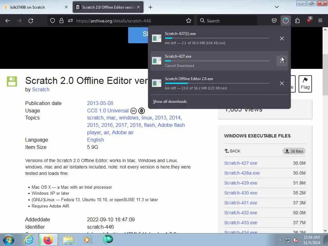The image size is (328, 246).
Task: Open a new tab with plus button
Action: [151, 7]
